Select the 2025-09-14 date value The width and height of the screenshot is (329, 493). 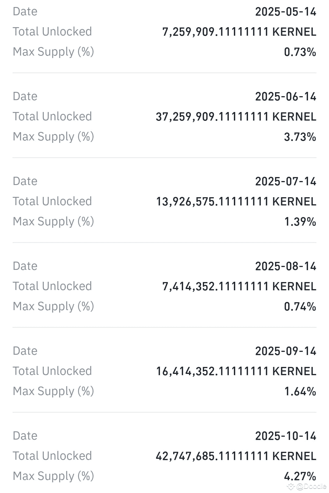click(x=285, y=351)
